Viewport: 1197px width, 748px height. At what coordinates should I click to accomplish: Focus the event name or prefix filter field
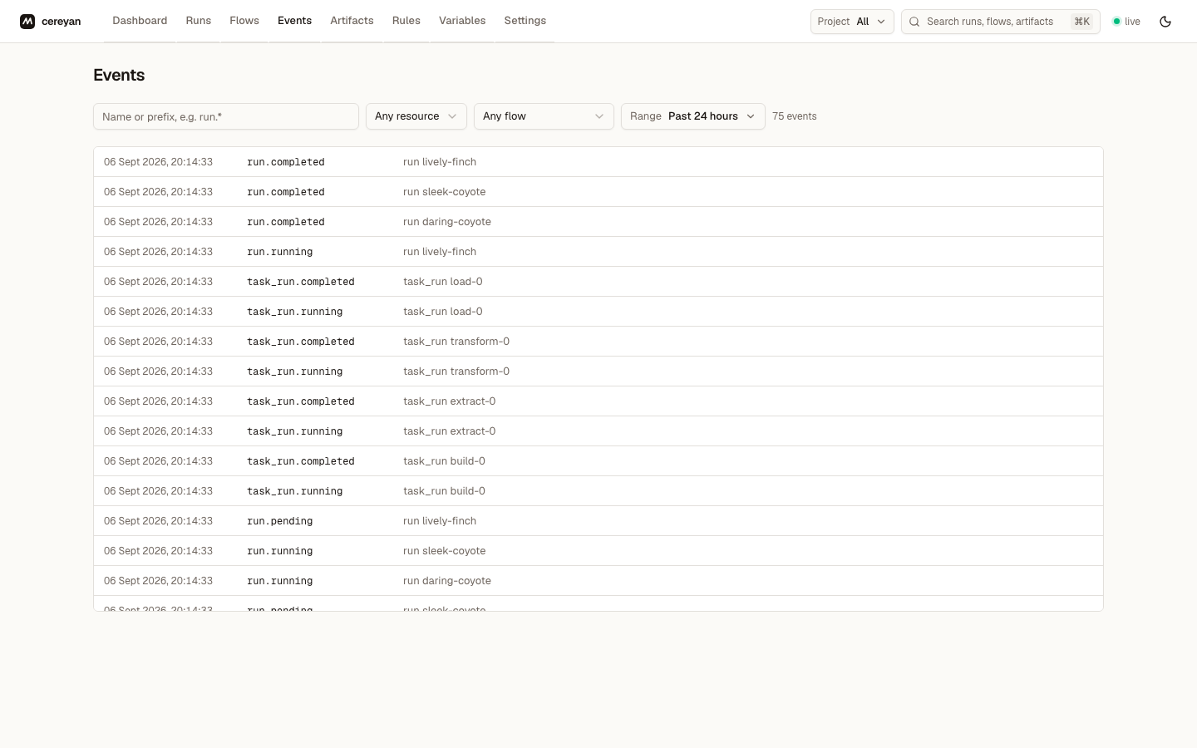point(226,116)
